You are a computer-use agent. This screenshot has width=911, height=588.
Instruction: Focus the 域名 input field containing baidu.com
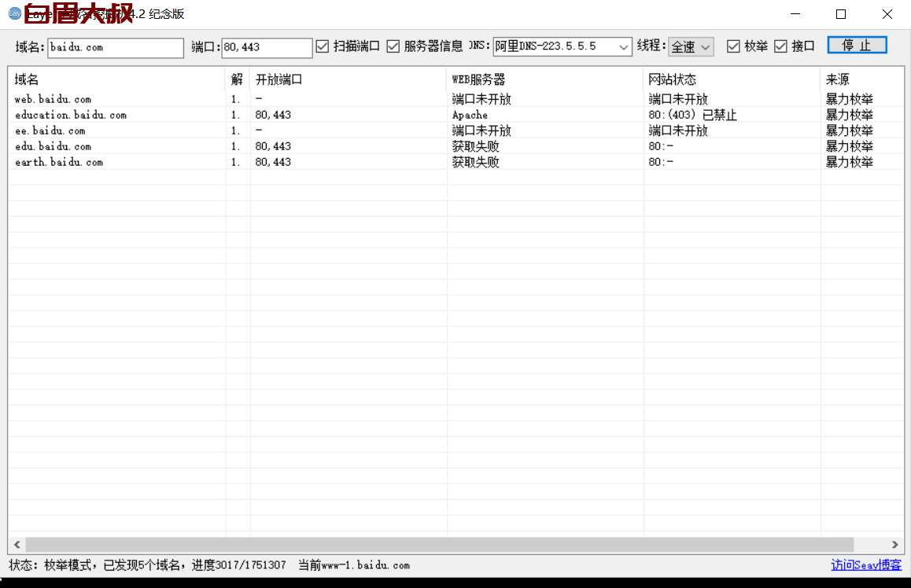[x=116, y=48]
